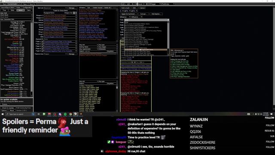Open the Body Armour slot dropdown
The height and width of the screenshot is (155, 275).
[x=60, y=22]
